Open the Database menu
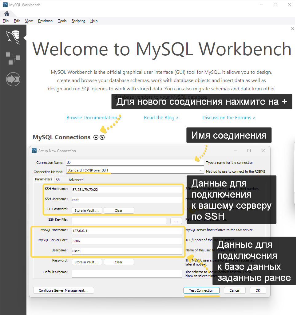 [x=45, y=21]
